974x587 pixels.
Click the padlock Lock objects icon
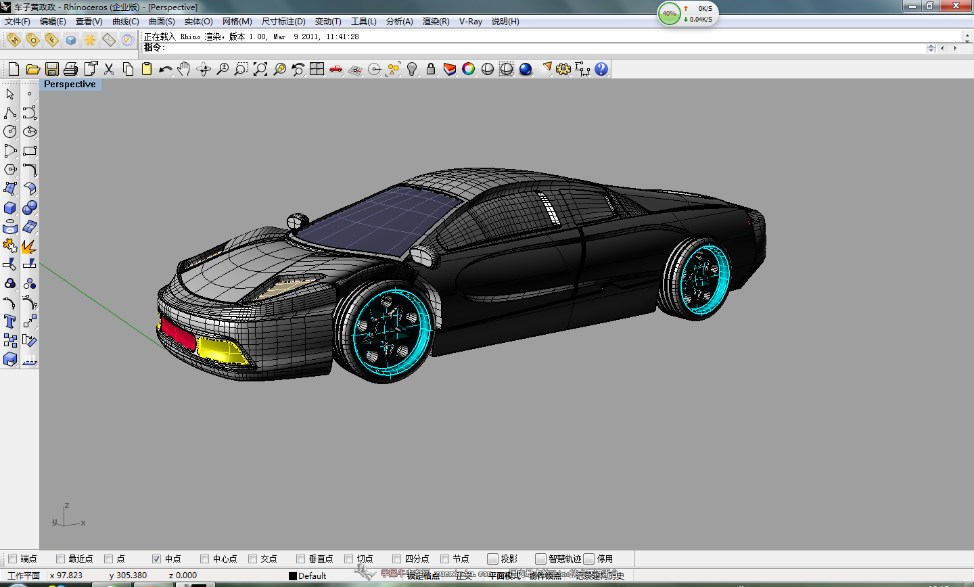tap(431, 69)
